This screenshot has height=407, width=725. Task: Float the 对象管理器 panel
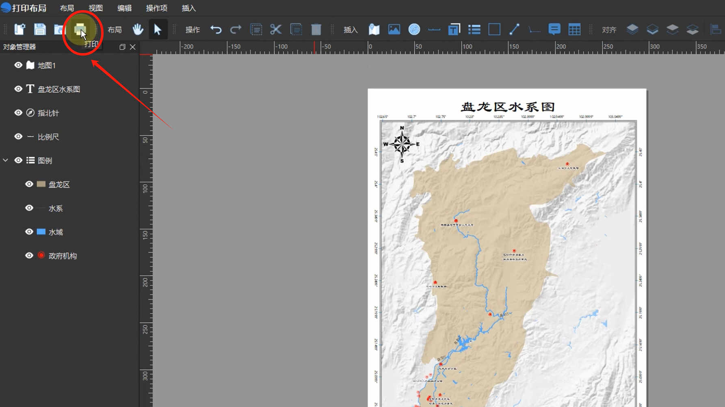[x=122, y=47]
